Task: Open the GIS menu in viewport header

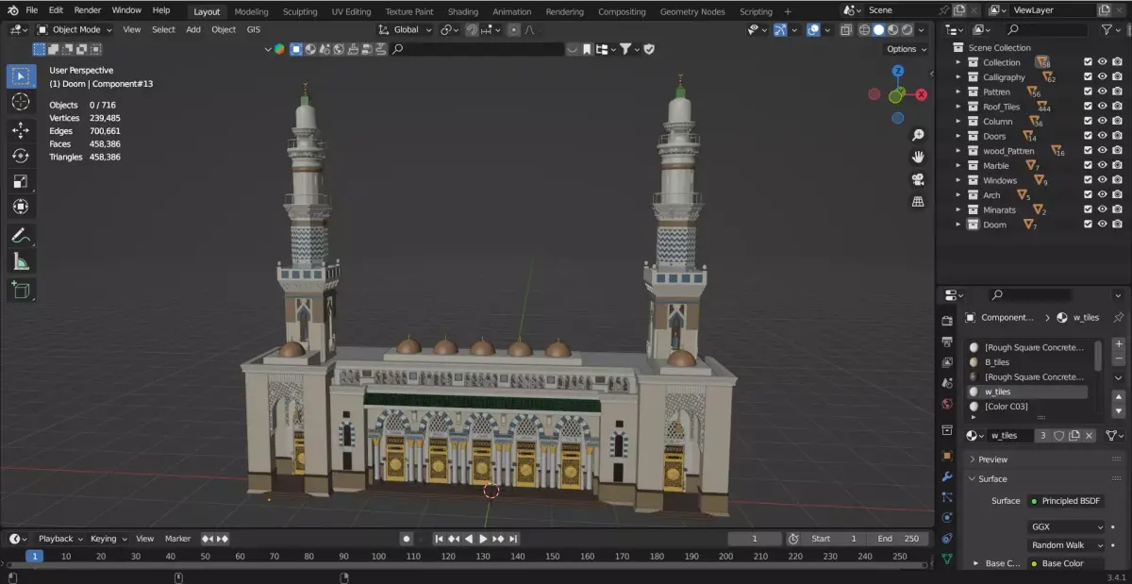Action: click(x=254, y=29)
